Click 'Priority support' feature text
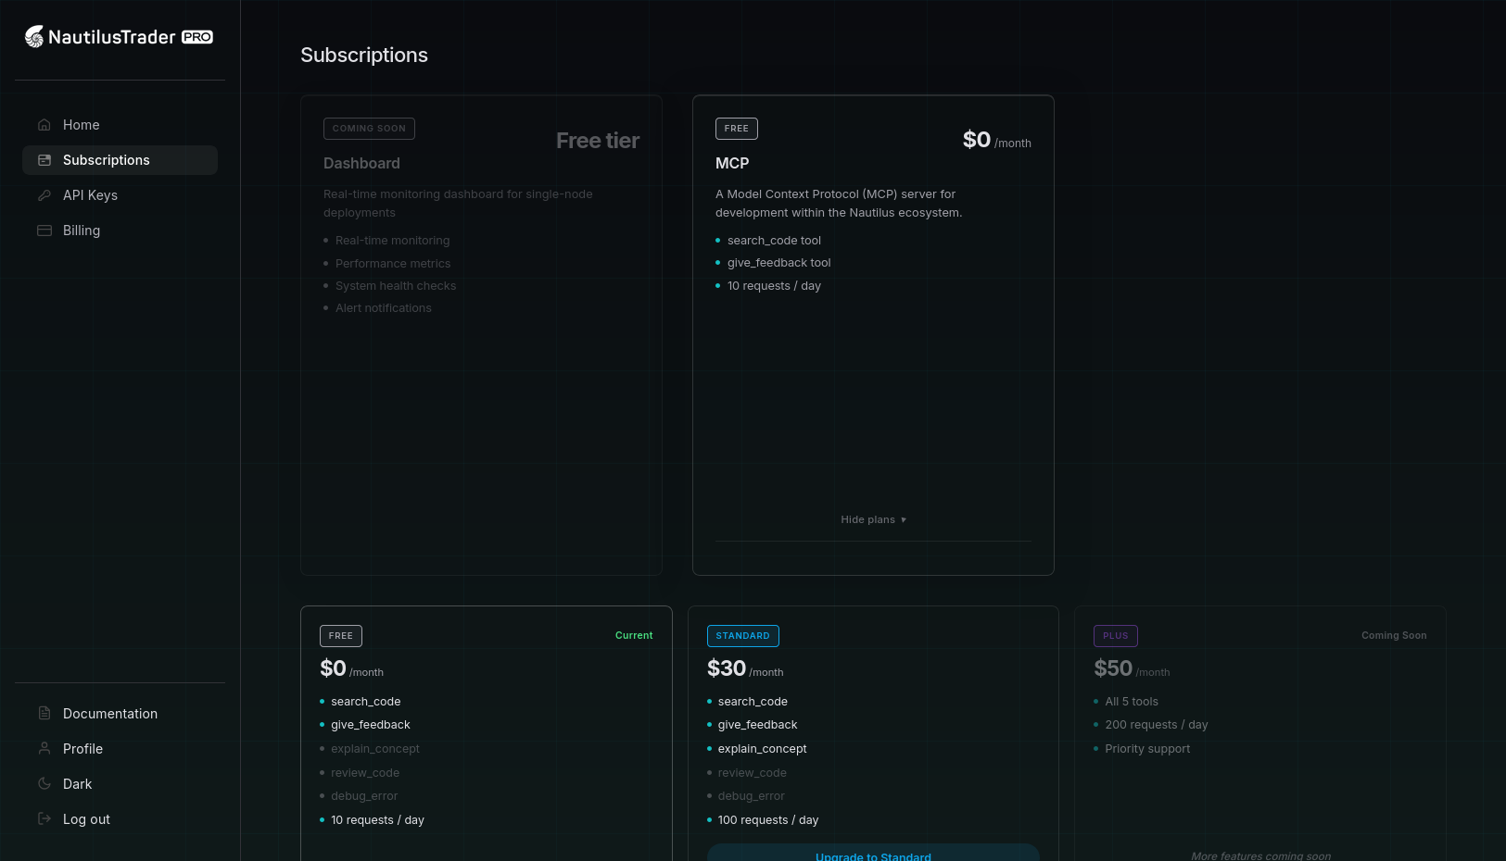This screenshot has width=1506, height=861. pyautogui.click(x=1147, y=749)
